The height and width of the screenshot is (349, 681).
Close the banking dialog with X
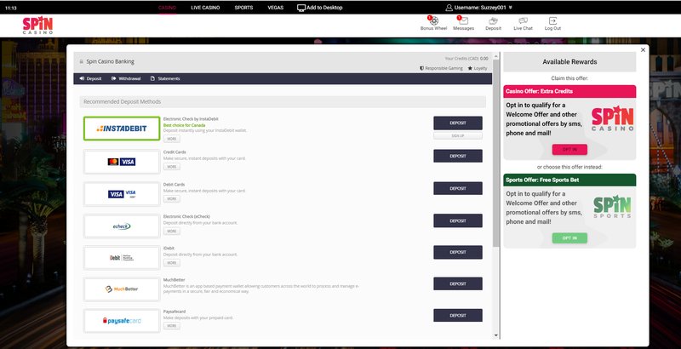click(643, 50)
